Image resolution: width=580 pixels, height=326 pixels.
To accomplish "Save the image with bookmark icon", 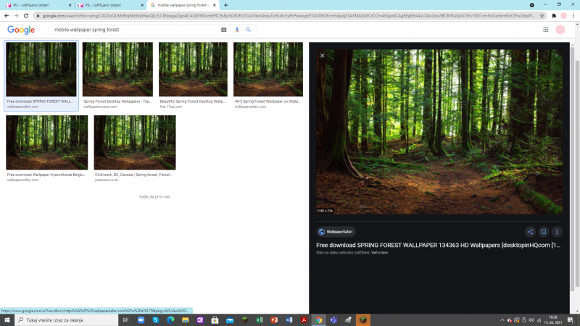I will click(x=543, y=232).
